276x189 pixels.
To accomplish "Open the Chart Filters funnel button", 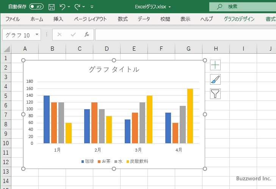I will coord(215,94).
